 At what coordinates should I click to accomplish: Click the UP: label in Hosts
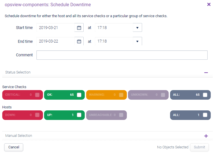pyautogui.click(x=50, y=115)
